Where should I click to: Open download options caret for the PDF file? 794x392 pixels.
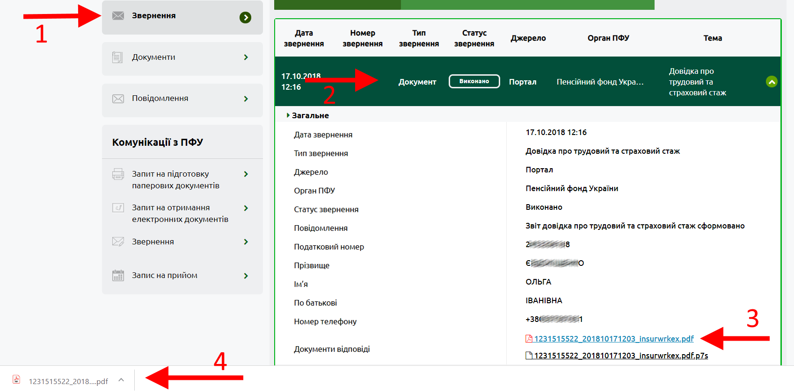[121, 380]
